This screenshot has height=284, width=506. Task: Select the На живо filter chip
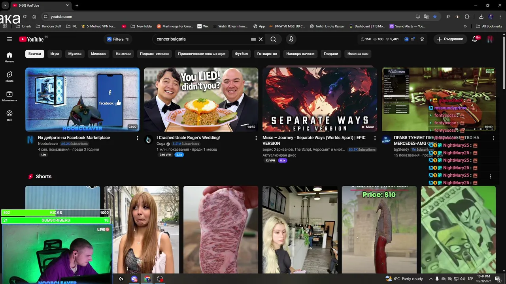[123, 54]
